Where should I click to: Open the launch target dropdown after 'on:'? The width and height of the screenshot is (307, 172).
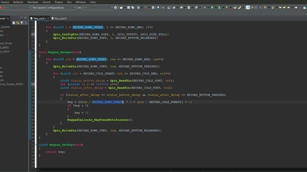pyautogui.click(x=98, y=8)
